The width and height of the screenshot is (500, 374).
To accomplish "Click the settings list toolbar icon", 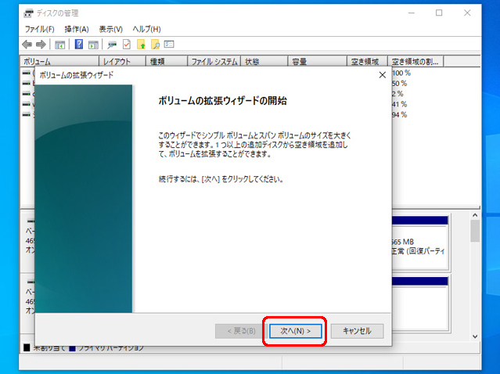I will coord(169,45).
